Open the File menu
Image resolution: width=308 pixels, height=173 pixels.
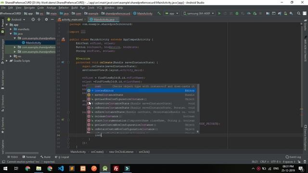click(3, 8)
